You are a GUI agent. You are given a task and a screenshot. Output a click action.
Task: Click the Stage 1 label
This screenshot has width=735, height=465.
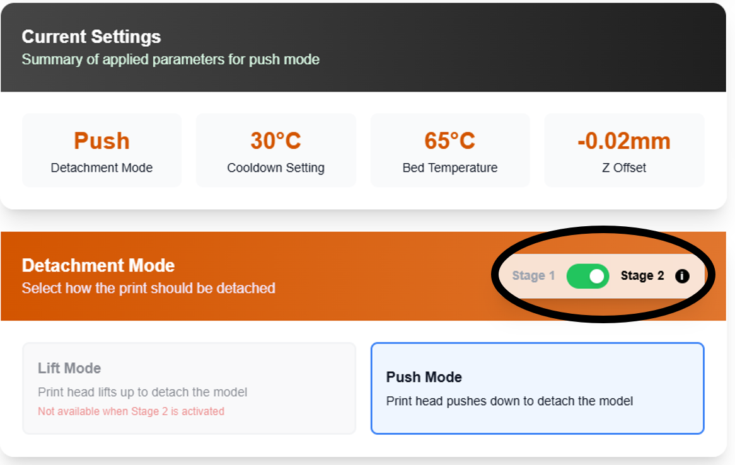point(533,276)
